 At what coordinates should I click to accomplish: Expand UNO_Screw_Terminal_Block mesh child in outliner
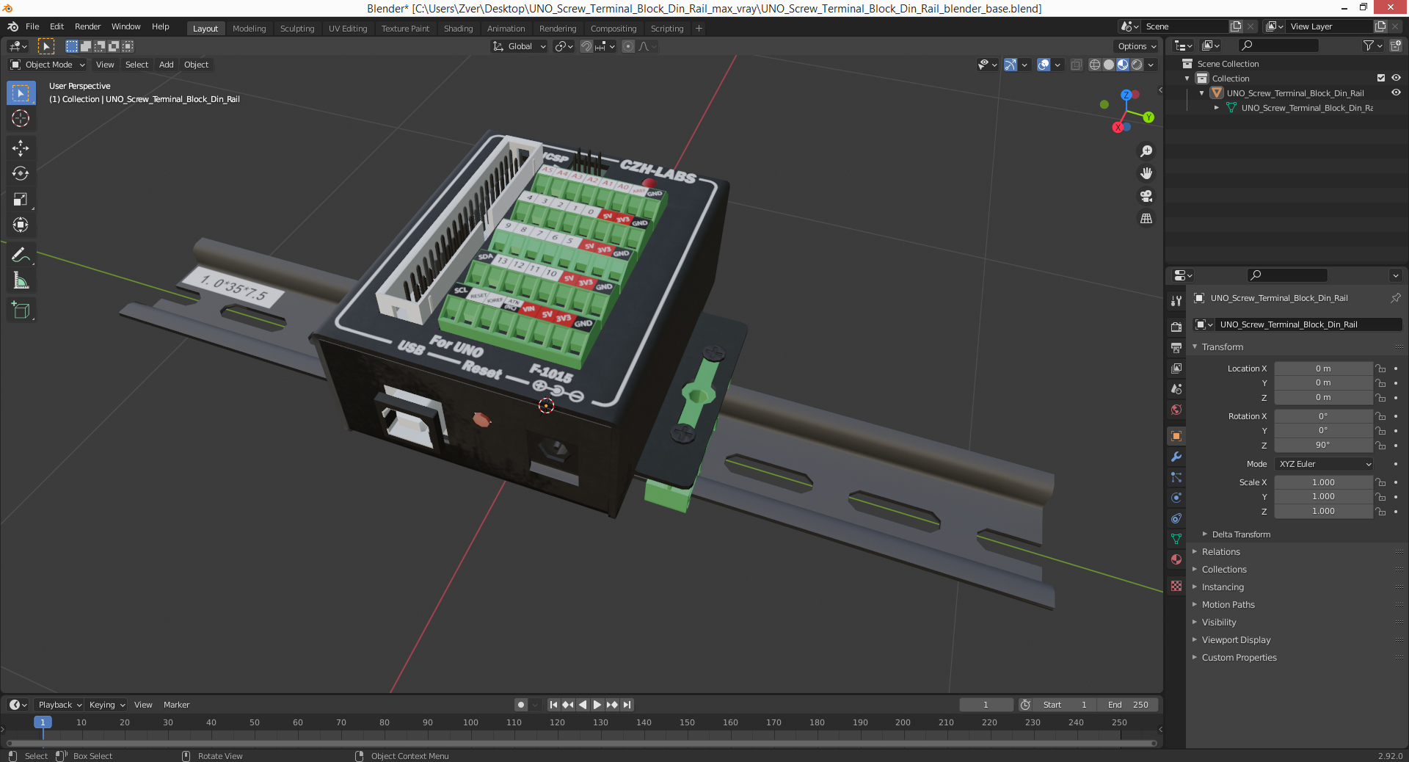[1216, 108]
